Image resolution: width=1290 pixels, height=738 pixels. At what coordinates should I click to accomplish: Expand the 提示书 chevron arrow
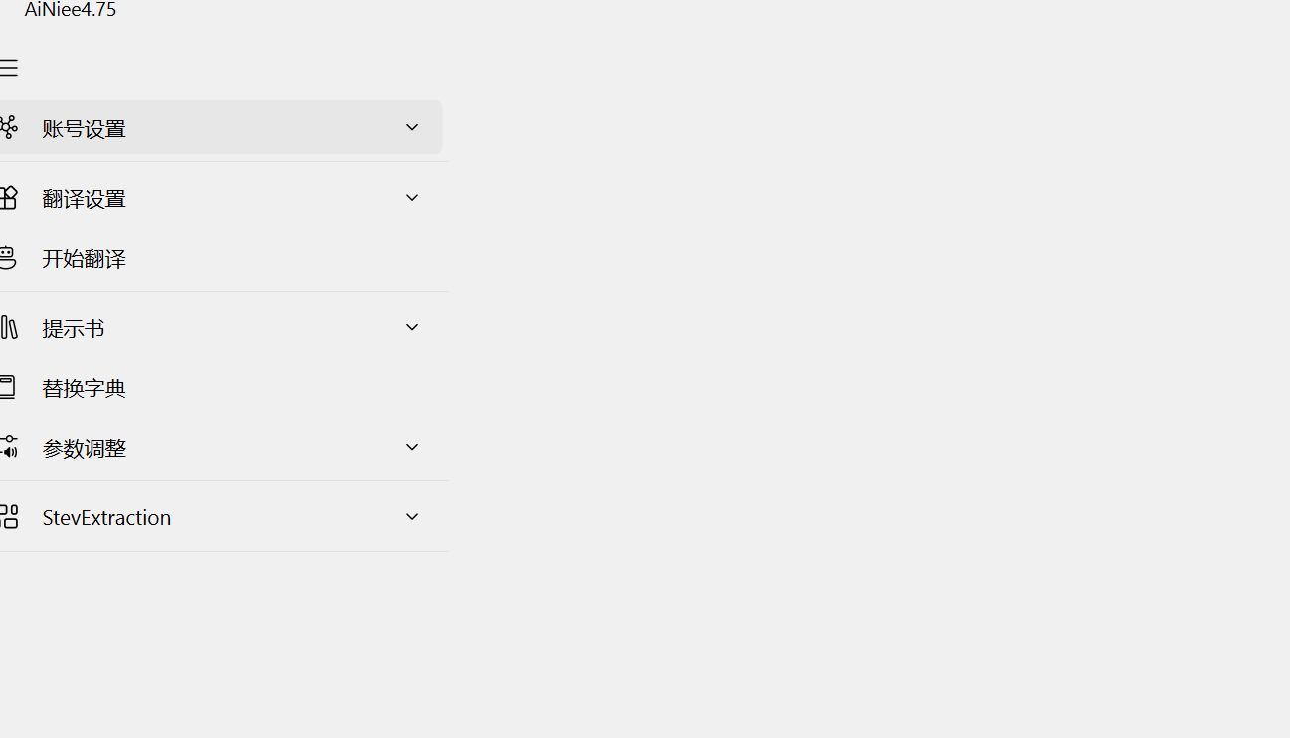(x=412, y=327)
